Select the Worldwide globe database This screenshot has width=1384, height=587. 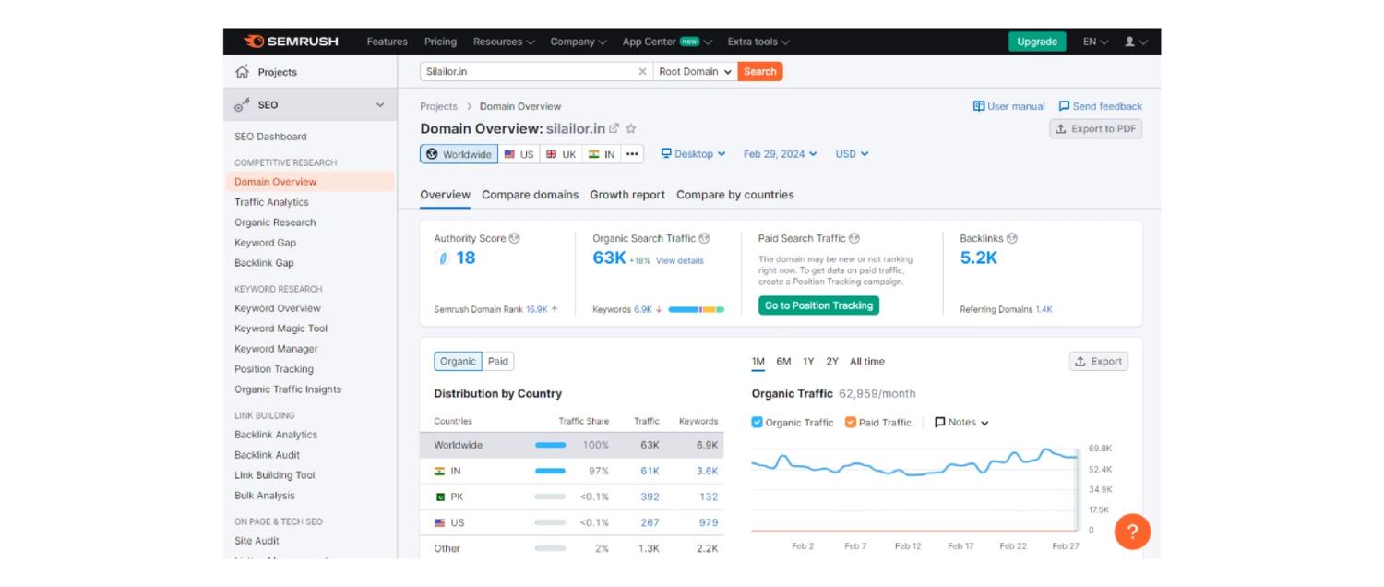coord(459,154)
